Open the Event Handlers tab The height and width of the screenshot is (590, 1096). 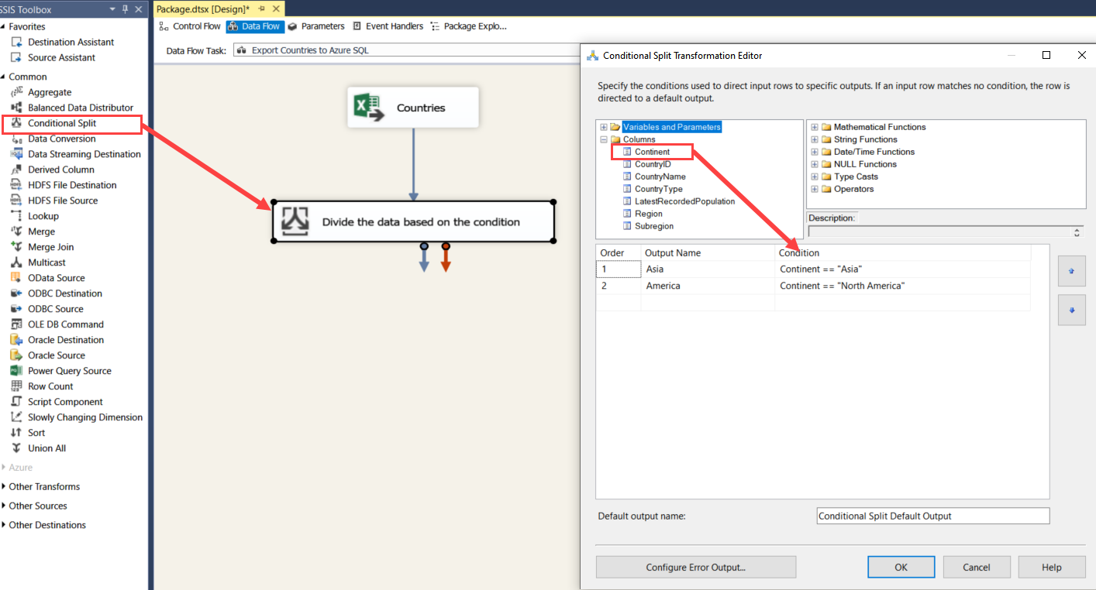coord(388,26)
